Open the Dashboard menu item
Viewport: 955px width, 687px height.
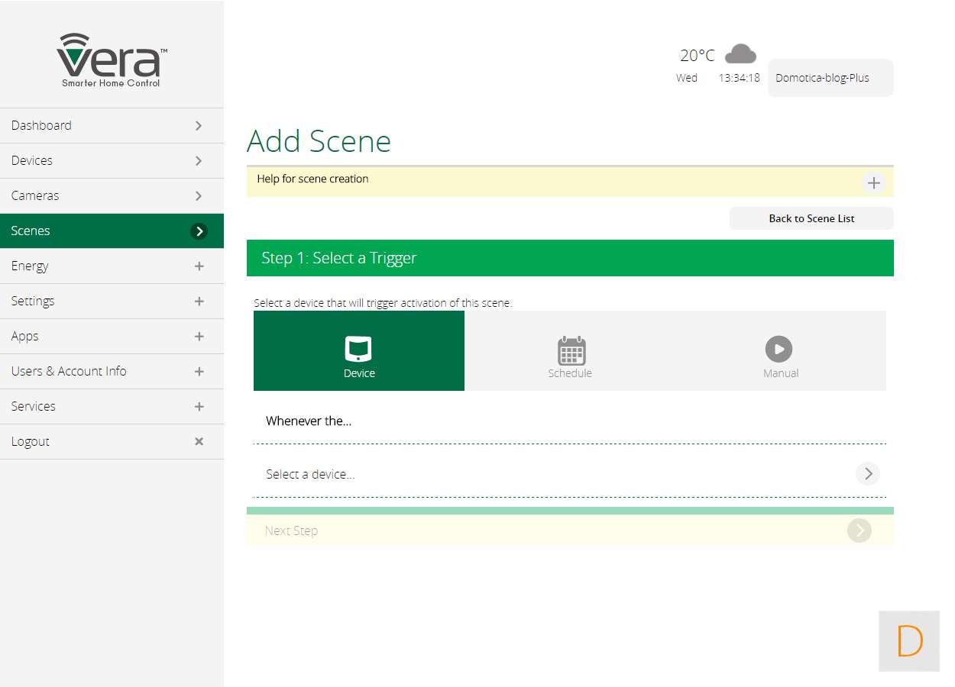coord(112,125)
